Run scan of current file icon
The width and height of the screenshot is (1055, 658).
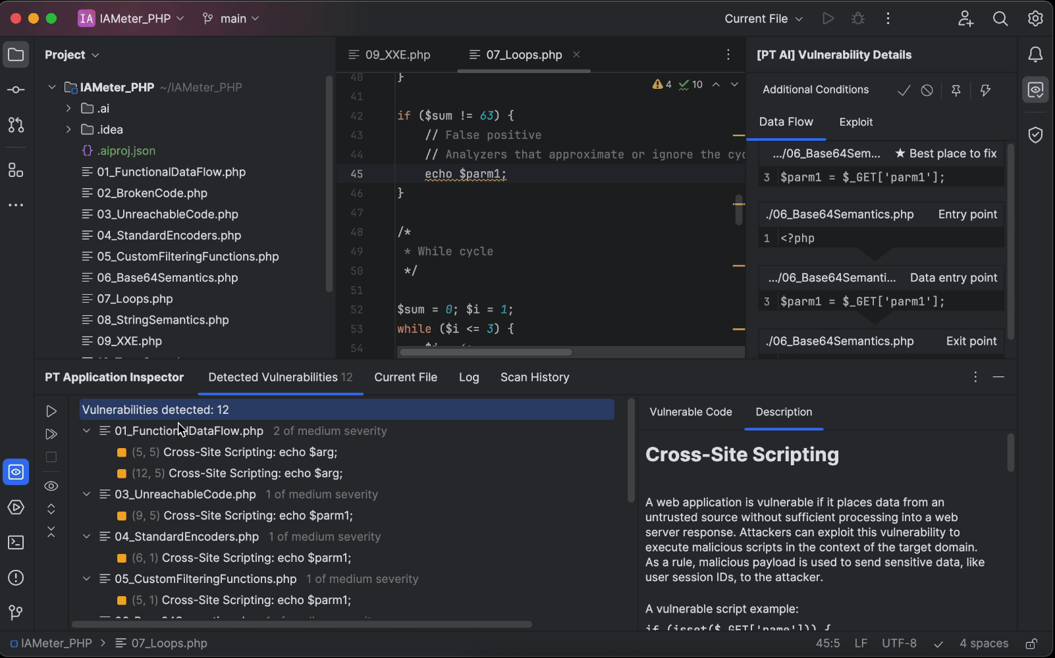coord(51,434)
